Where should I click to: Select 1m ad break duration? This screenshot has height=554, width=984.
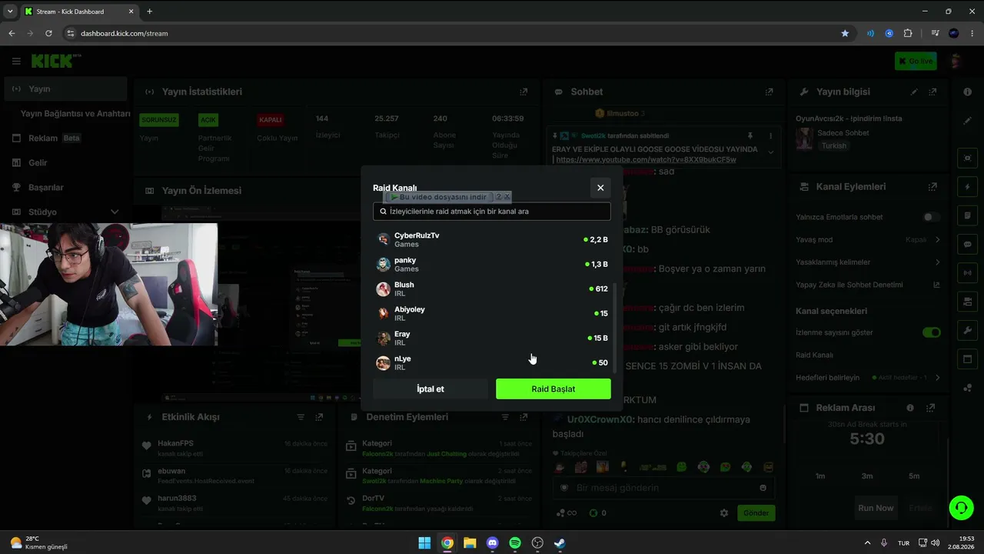820,476
